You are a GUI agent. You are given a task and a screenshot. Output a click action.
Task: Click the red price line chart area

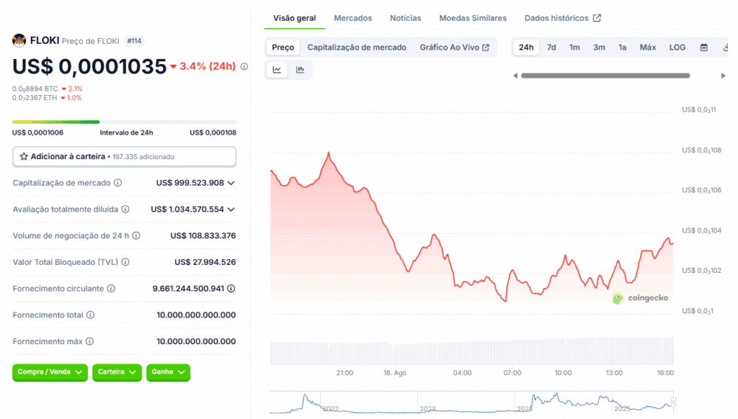pos(471,227)
